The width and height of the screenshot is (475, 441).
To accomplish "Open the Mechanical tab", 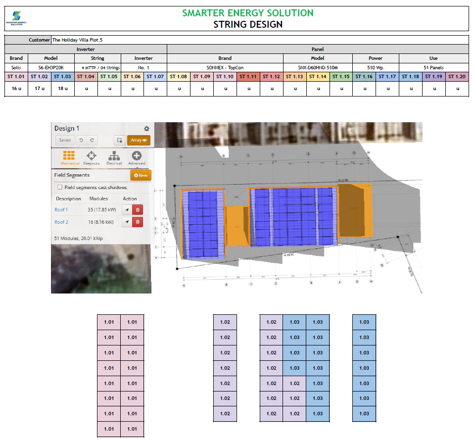I will click(70, 158).
